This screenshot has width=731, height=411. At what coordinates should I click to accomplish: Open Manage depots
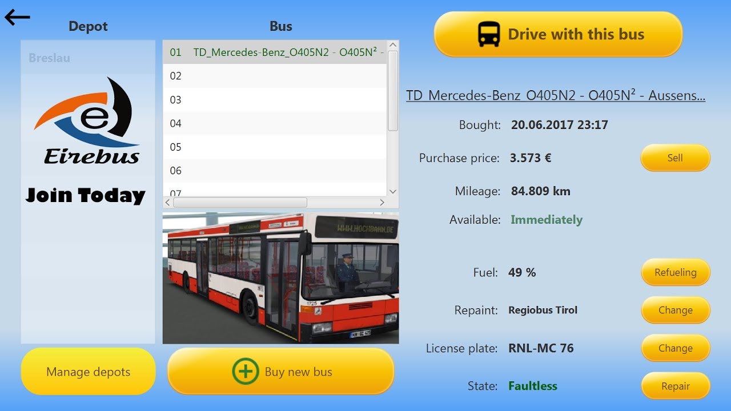pyautogui.click(x=88, y=372)
